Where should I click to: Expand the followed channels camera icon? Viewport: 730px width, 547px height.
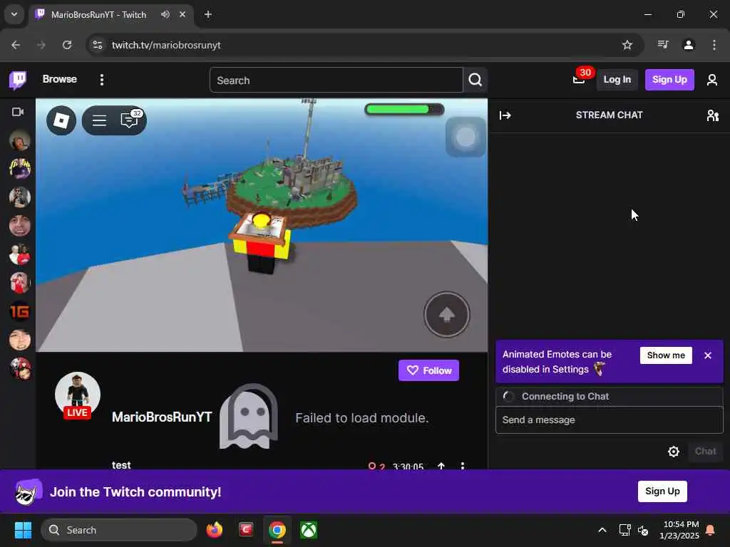coord(18,112)
